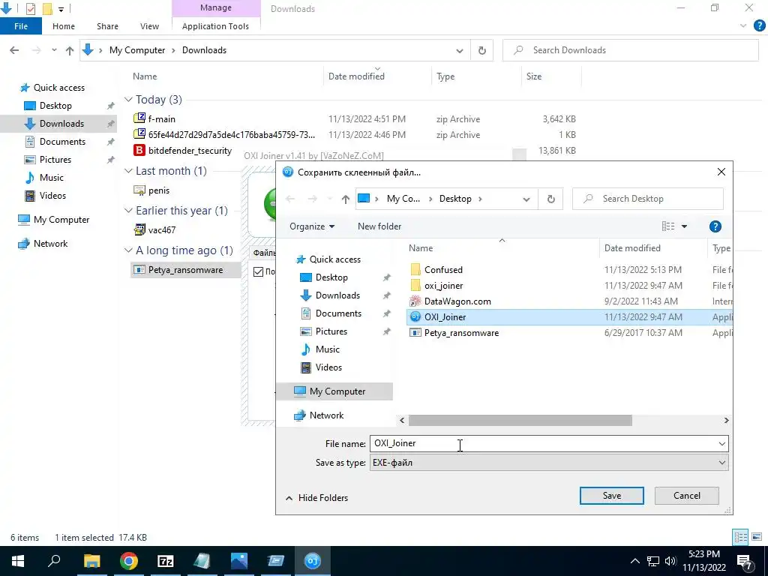Select Petya_ransomware icon in Downloads list

pos(139,270)
